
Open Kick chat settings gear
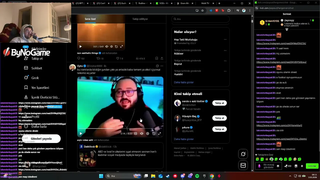(x=302, y=166)
